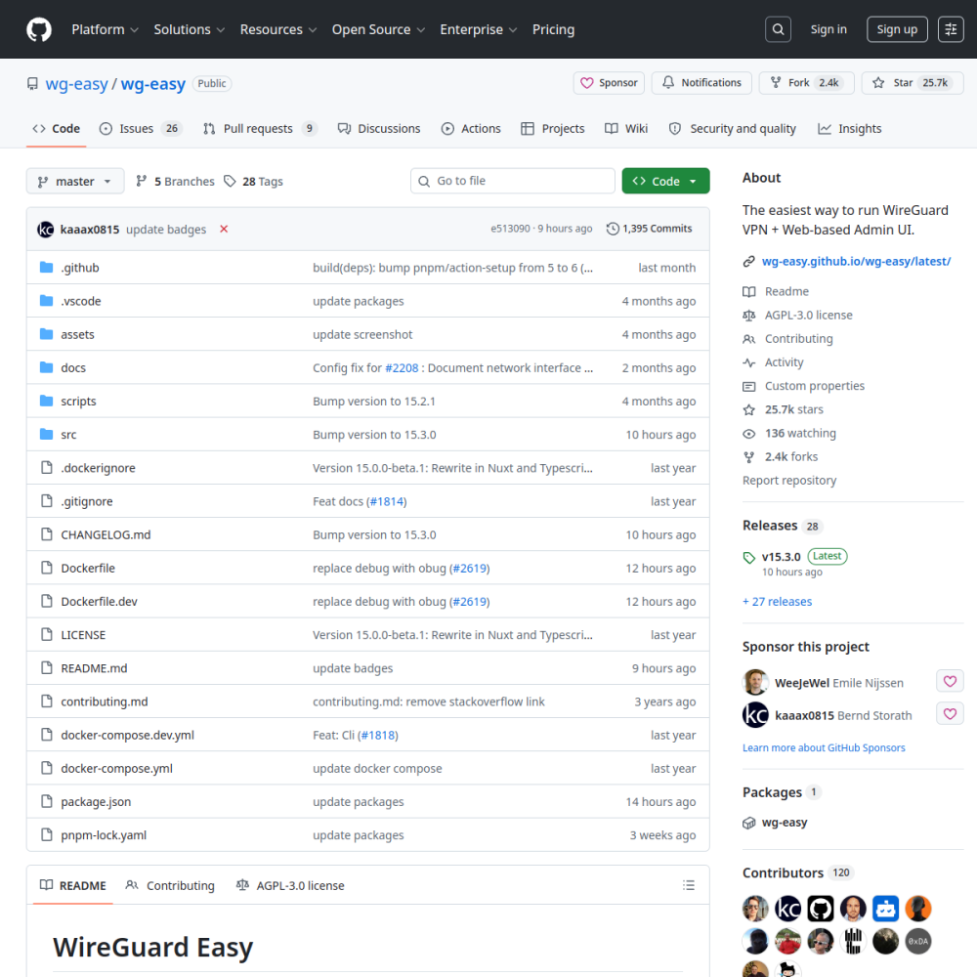The width and height of the screenshot is (977, 977).
Task: Click the commit history clock icon
Action: [613, 229]
